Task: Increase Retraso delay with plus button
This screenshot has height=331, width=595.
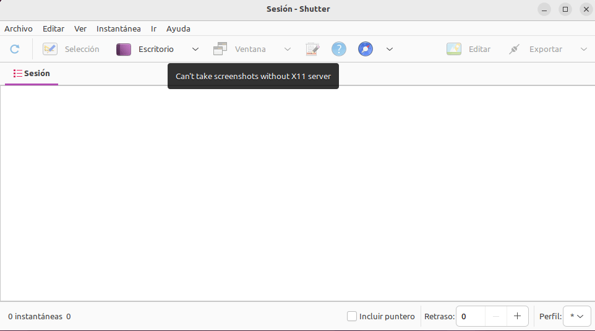Action: 517,316
